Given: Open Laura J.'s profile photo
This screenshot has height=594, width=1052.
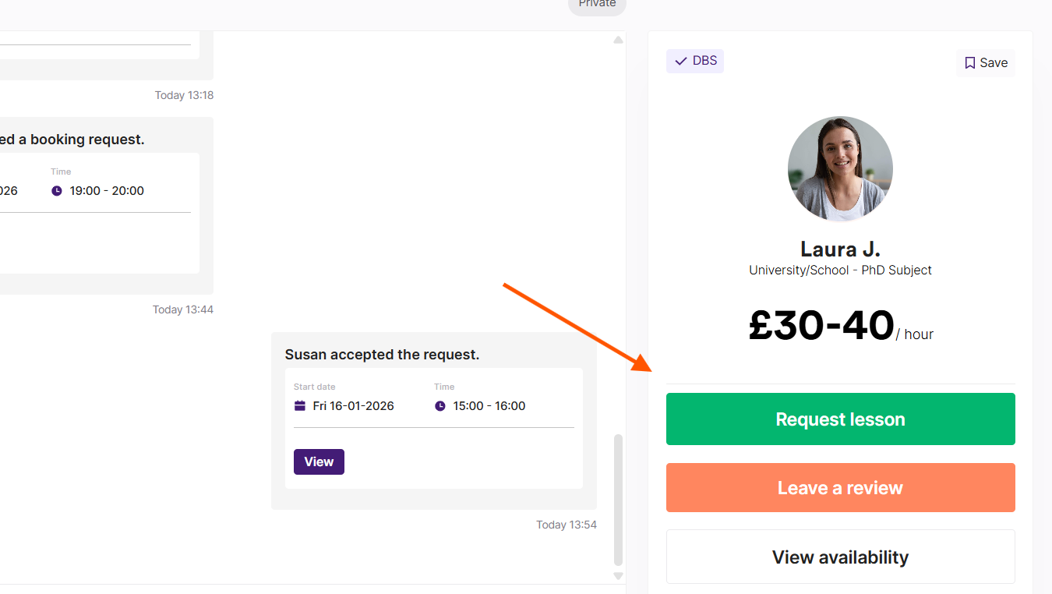Looking at the screenshot, I should pos(840,169).
